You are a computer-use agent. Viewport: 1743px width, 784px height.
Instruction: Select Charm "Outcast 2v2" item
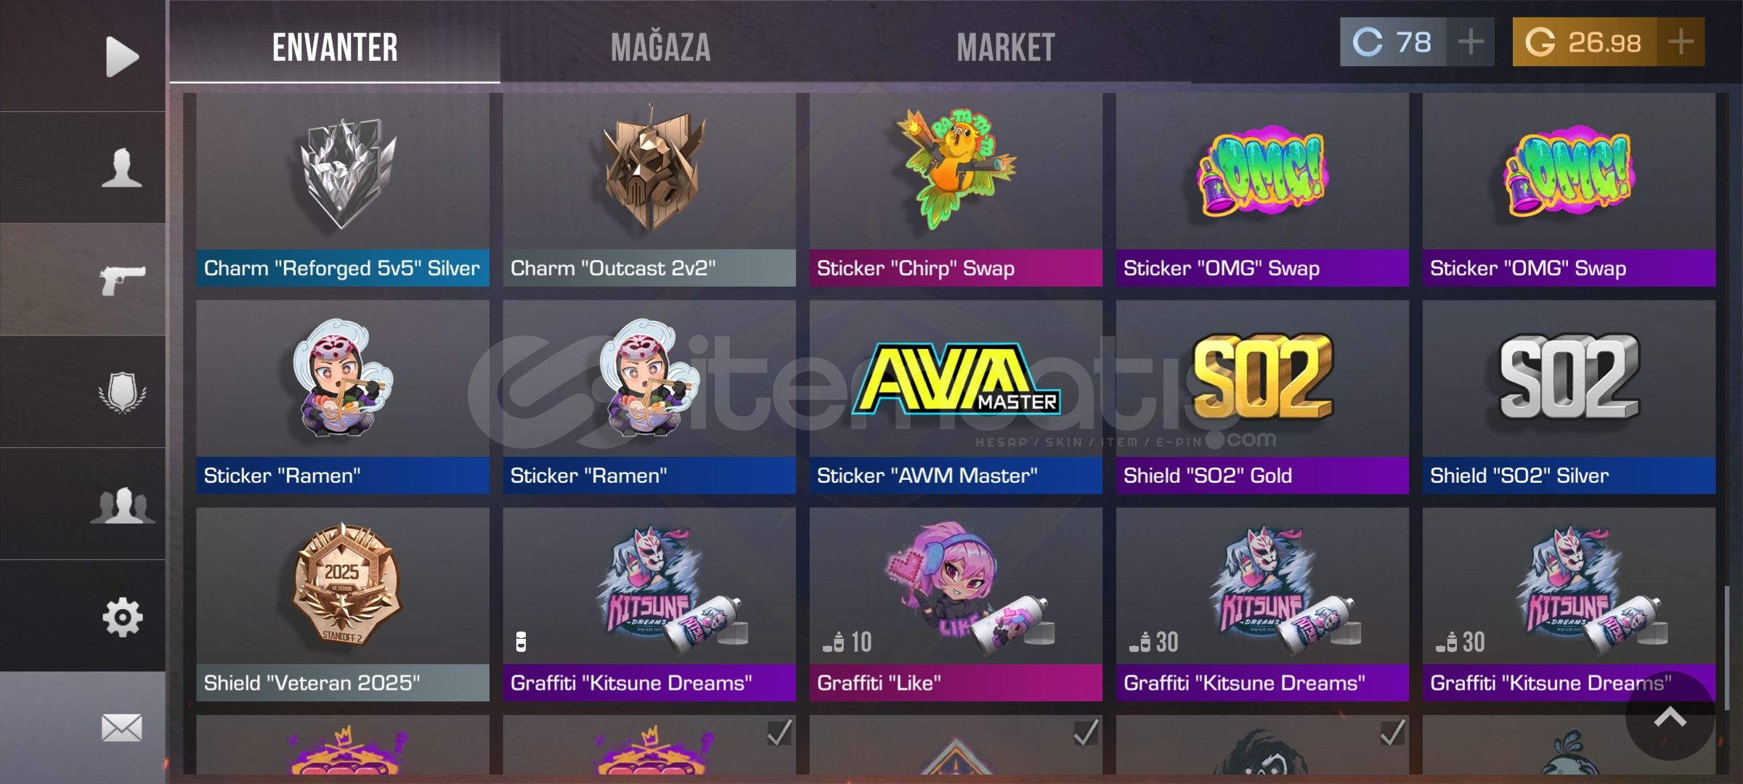649,189
